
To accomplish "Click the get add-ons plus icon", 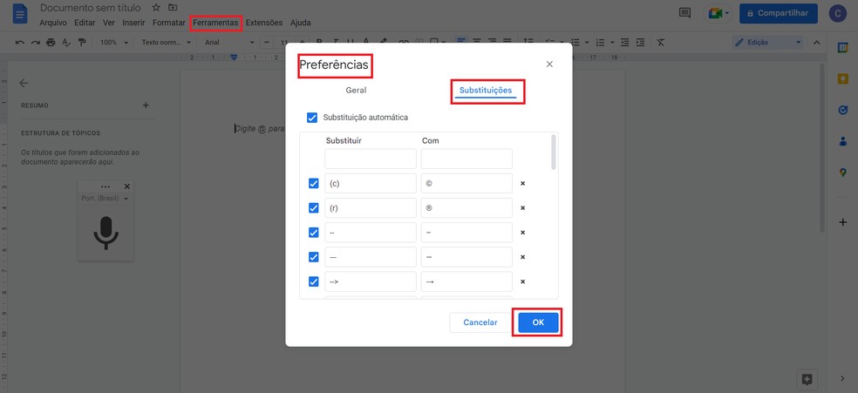I will point(842,222).
